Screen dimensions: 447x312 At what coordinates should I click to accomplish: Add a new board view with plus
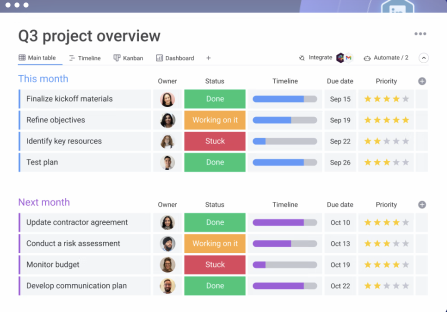tap(208, 58)
